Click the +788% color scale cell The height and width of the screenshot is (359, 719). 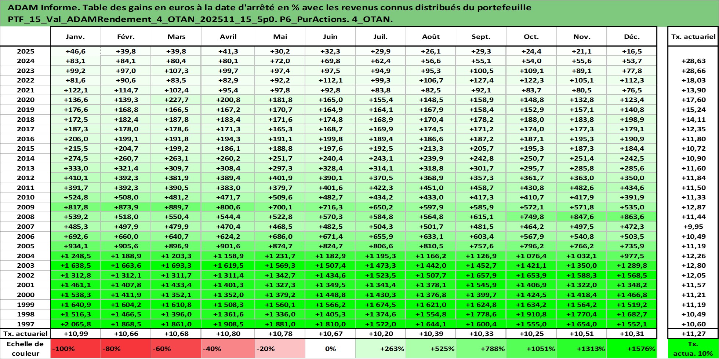pyautogui.click(x=481, y=349)
